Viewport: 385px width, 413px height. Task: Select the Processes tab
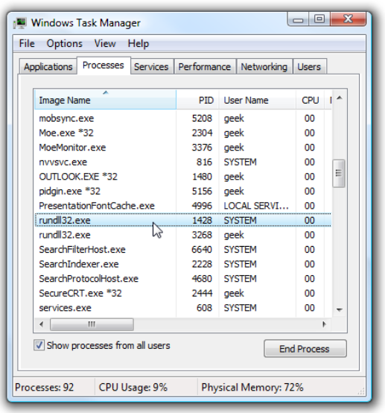(104, 66)
